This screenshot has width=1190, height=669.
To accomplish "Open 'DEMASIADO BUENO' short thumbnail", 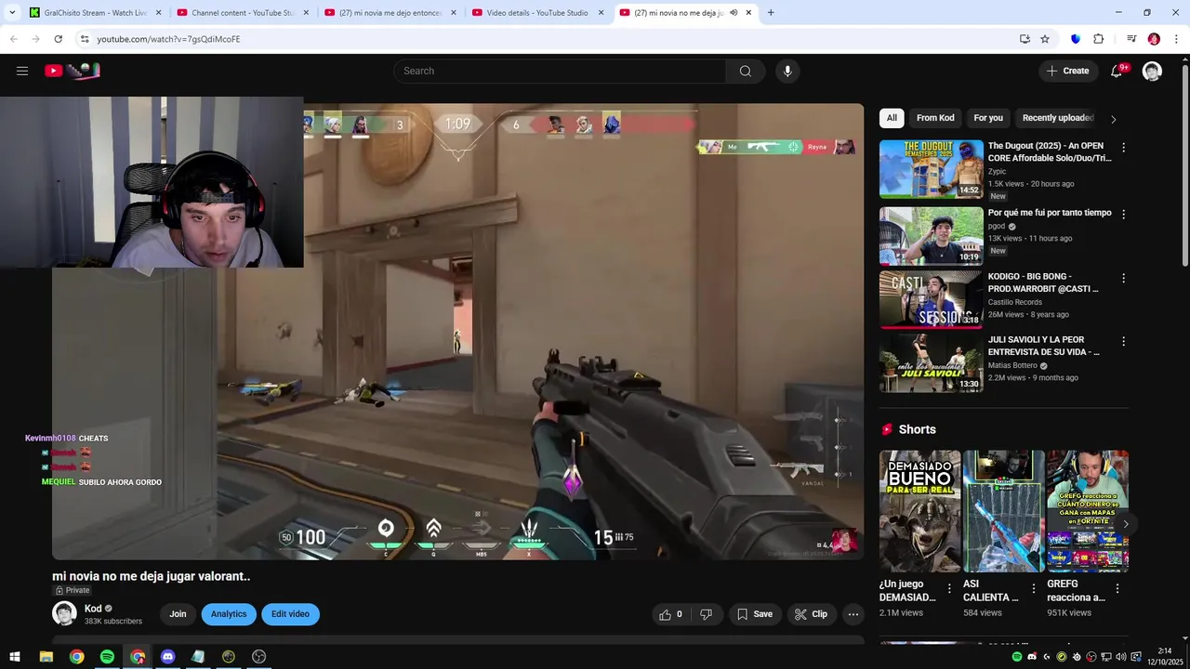I will tap(920, 511).
